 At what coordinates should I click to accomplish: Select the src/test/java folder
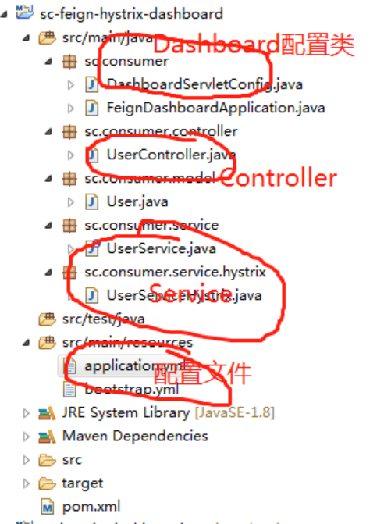coord(104,319)
